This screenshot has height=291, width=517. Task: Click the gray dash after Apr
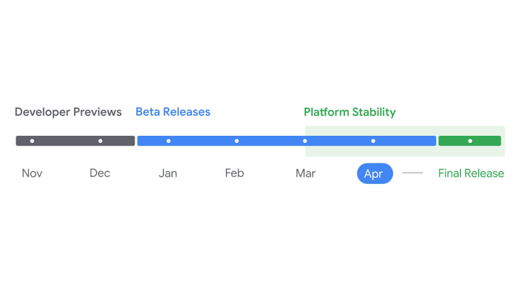pyautogui.click(x=413, y=173)
